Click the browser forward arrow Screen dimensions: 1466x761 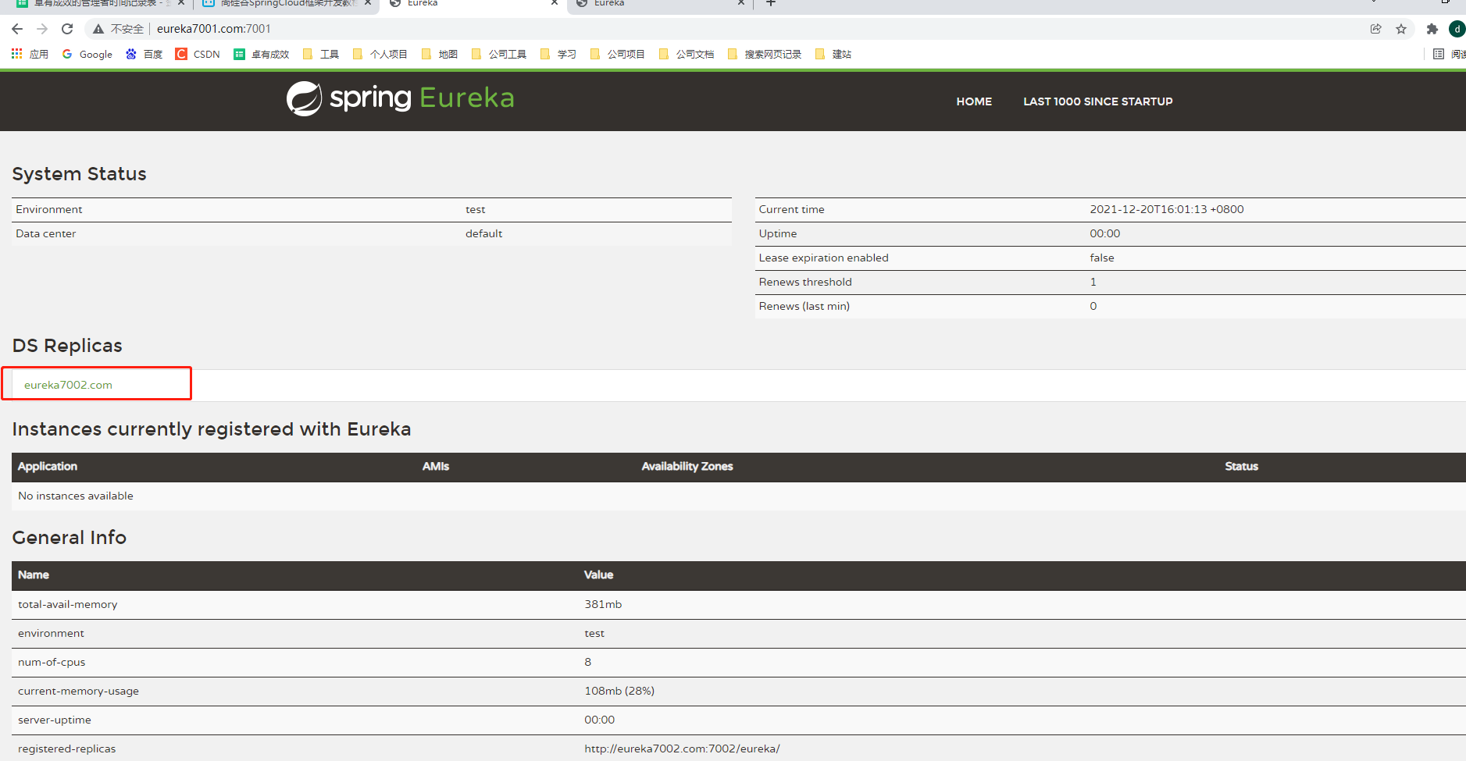pyautogui.click(x=42, y=29)
